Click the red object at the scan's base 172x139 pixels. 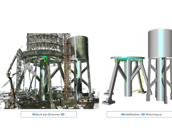pos(81,103)
